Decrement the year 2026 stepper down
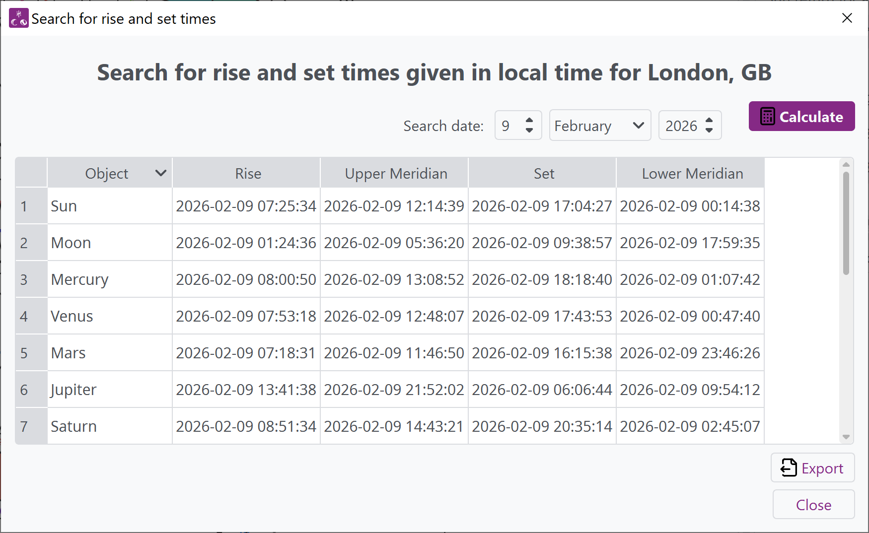 pos(709,131)
